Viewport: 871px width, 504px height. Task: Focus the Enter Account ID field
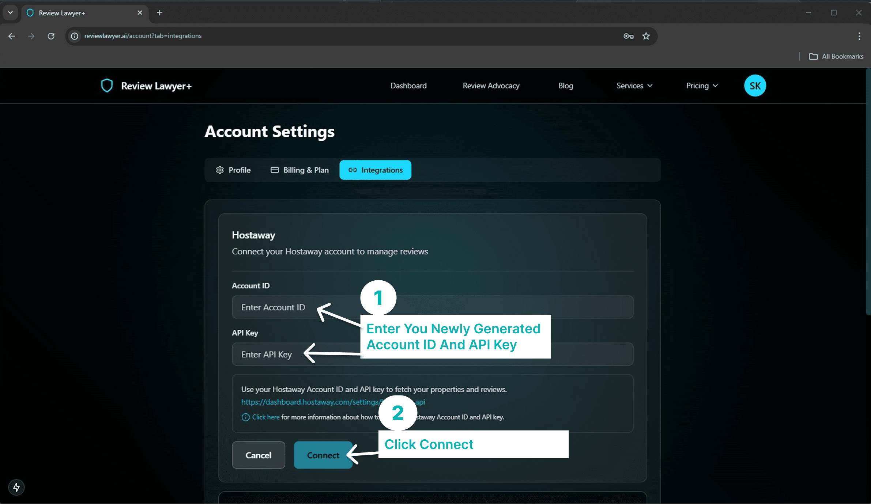coord(433,307)
